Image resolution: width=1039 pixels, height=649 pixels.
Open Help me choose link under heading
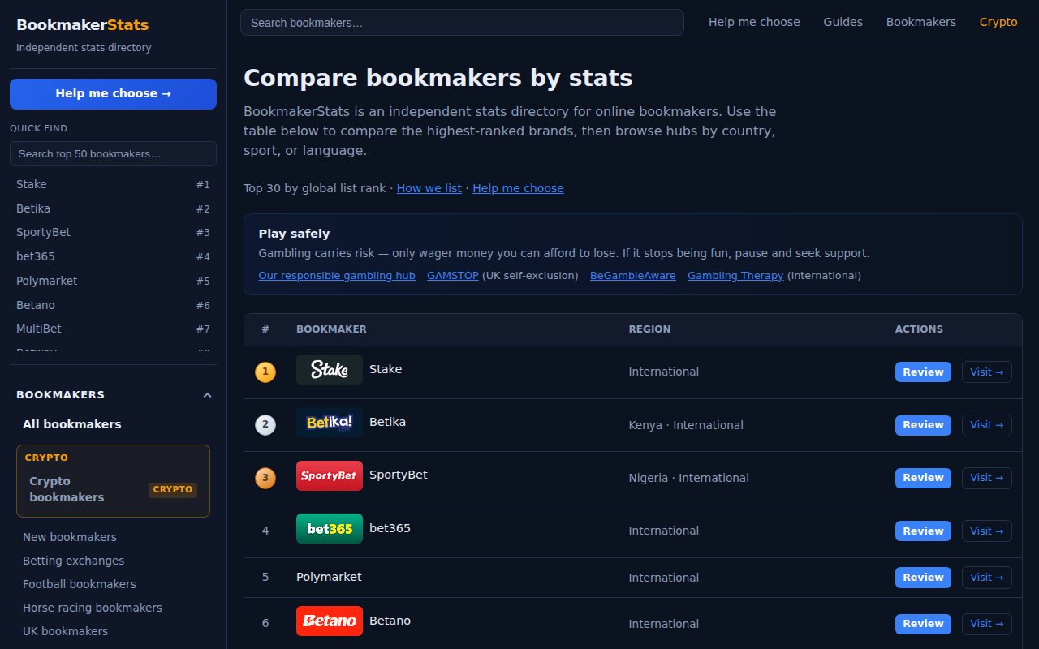point(518,188)
